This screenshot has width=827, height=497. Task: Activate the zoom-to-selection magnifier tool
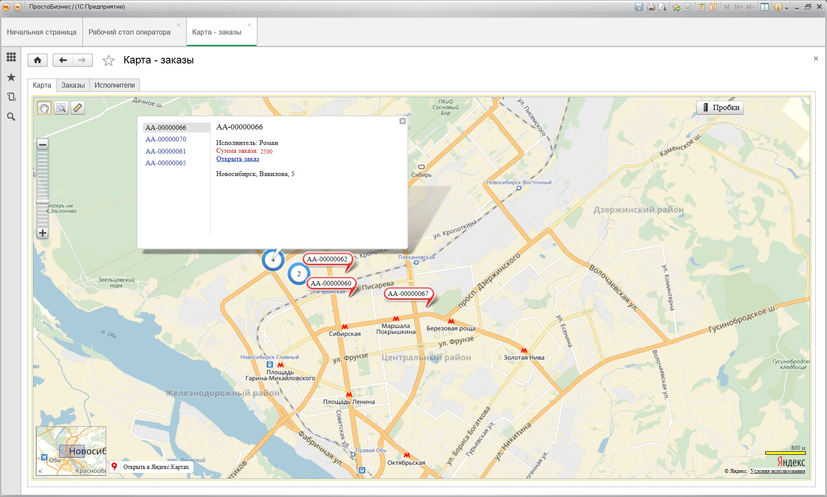[x=61, y=108]
